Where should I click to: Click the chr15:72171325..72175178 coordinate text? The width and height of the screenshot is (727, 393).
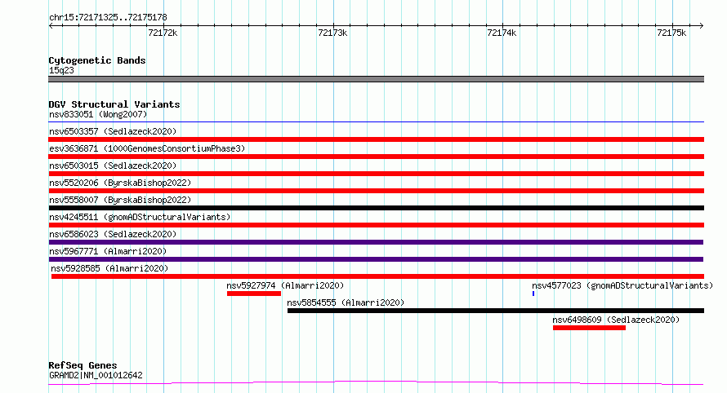point(108,17)
